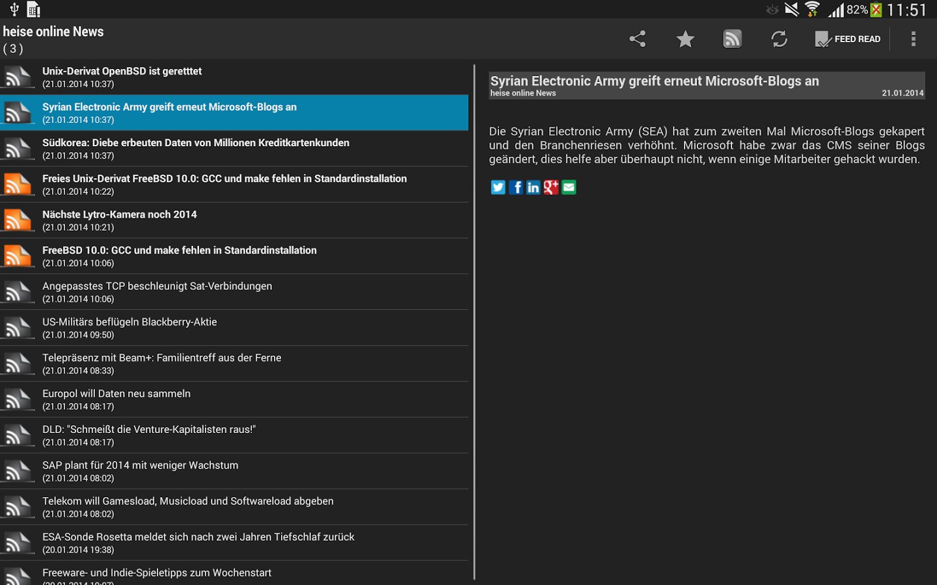This screenshot has height=585, width=937.
Task: Open 'US-Militärs beflügeln Blackberry-Aktie' article
Action: pos(234,328)
